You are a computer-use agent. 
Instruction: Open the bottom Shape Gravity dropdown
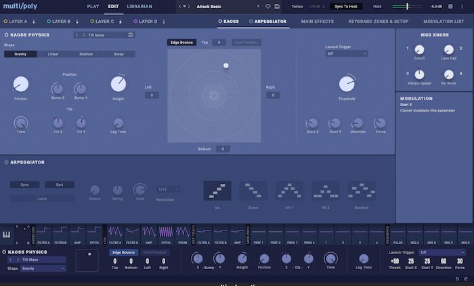pos(43,268)
